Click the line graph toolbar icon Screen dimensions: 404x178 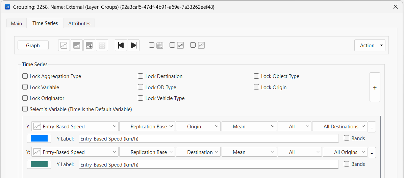click(x=64, y=45)
